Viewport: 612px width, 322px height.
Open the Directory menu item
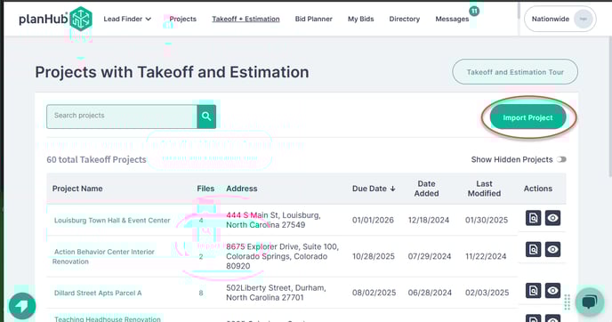point(405,19)
